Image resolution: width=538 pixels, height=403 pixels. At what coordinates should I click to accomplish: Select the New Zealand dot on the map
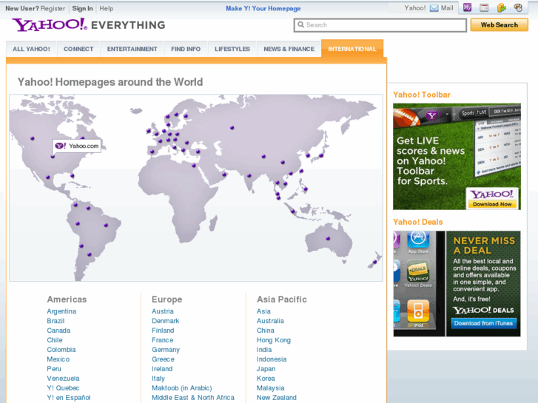click(374, 262)
